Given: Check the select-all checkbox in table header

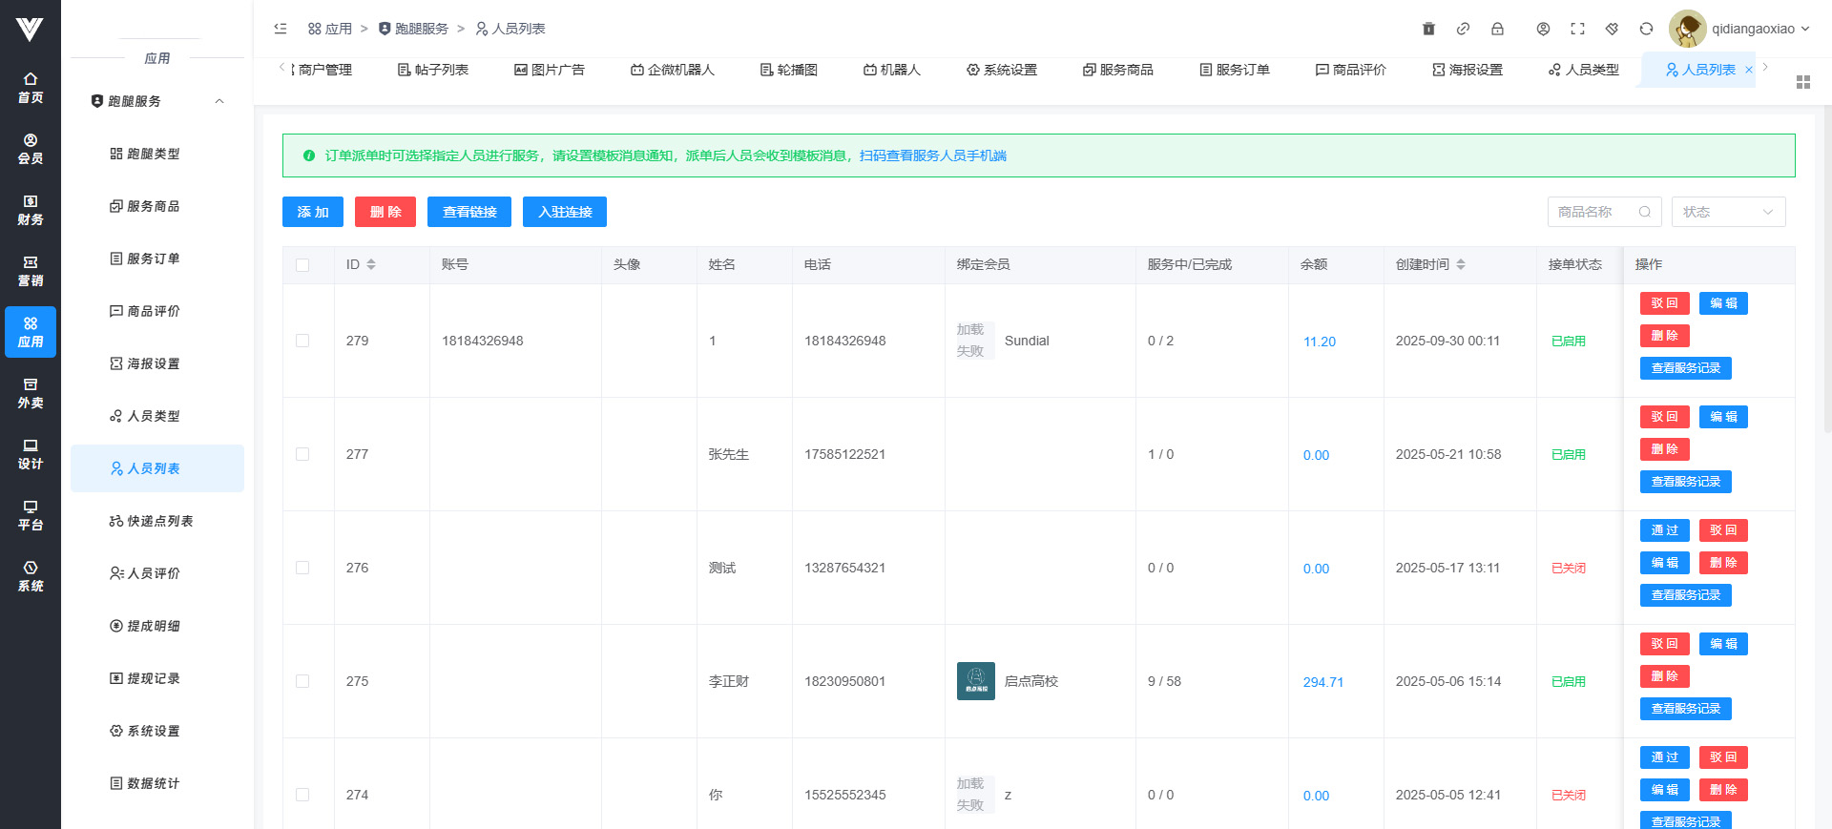Looking at the screenshot, I should pos(302,265).
